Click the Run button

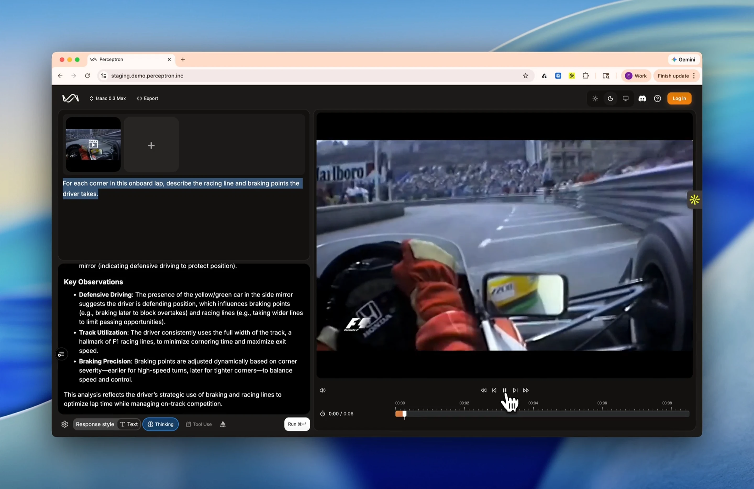click(x=297, y=424)
